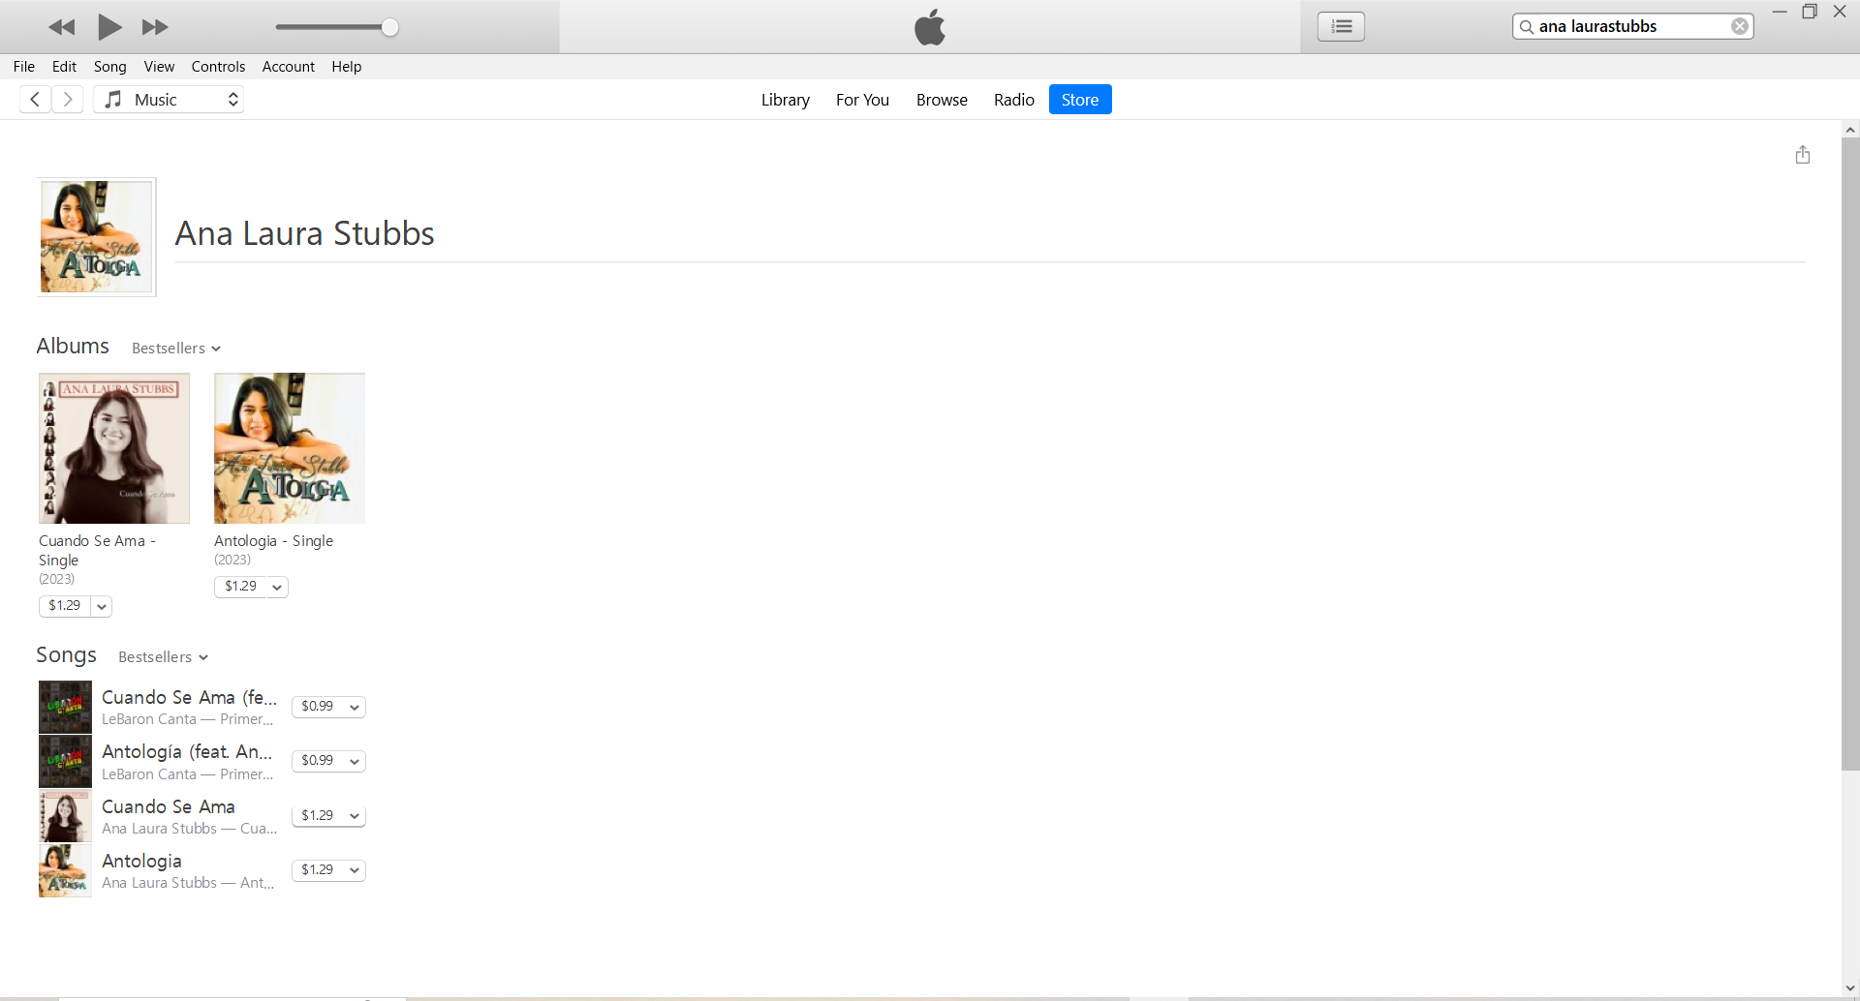
Task: Click the Play button
Action: 109,27
